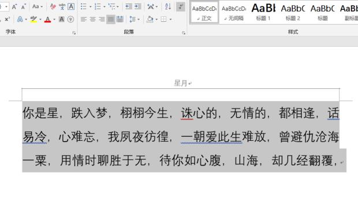The height and width of the screenshot is (221, 358).
Task: Open the Borders dropdown arrow
Action: tap(170, 20)
